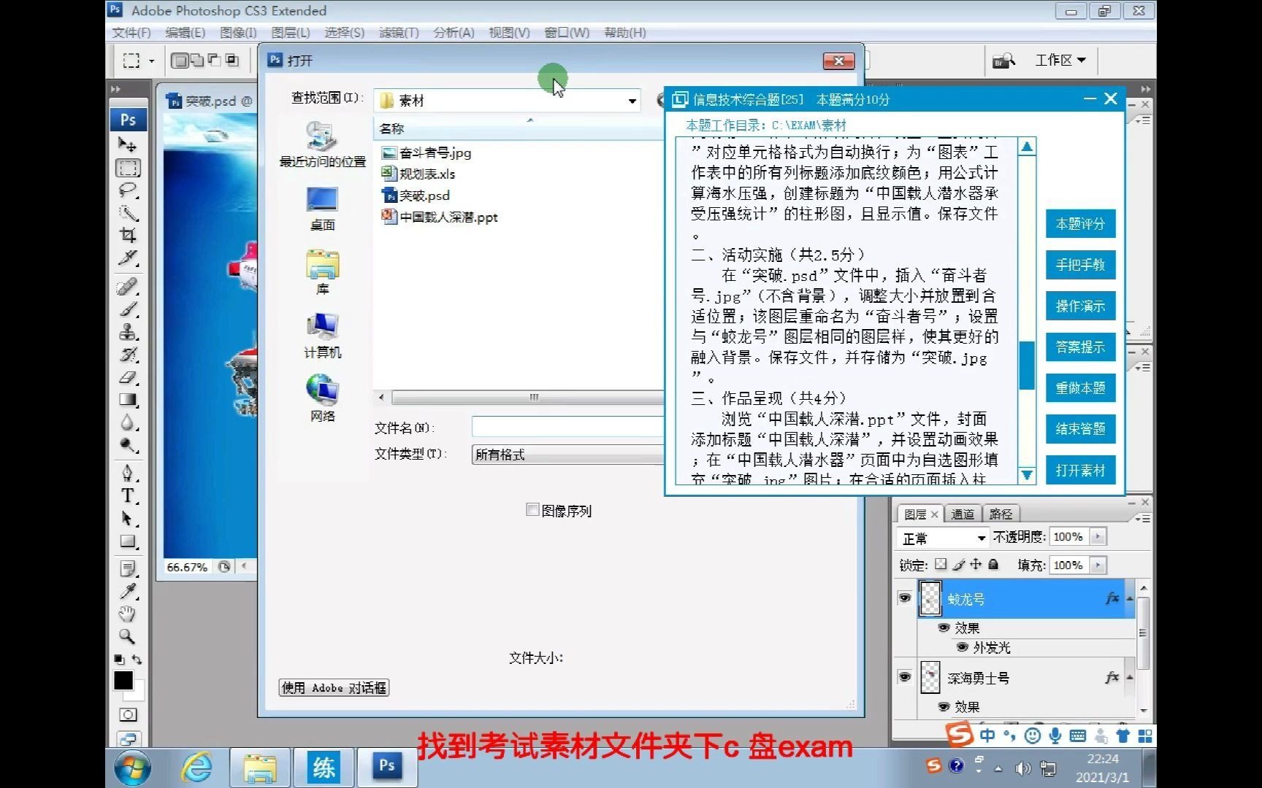1262x788 pixels.
Task: Select the Dodge tool
Action: [128, 445]
